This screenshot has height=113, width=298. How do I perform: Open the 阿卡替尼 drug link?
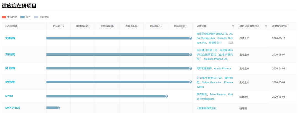tap(10, 68)
